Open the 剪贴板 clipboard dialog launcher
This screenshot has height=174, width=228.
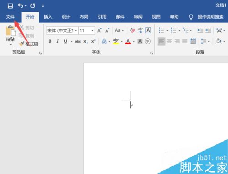pyautogui.click(x=40, y=53)
